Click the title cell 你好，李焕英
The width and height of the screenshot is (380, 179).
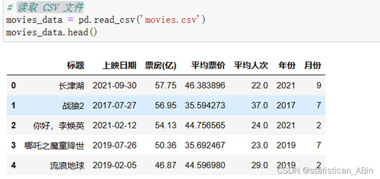59,125
